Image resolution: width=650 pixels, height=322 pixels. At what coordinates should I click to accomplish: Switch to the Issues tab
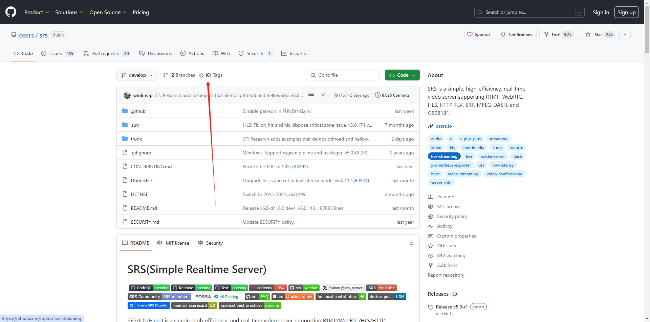[58, 53]
